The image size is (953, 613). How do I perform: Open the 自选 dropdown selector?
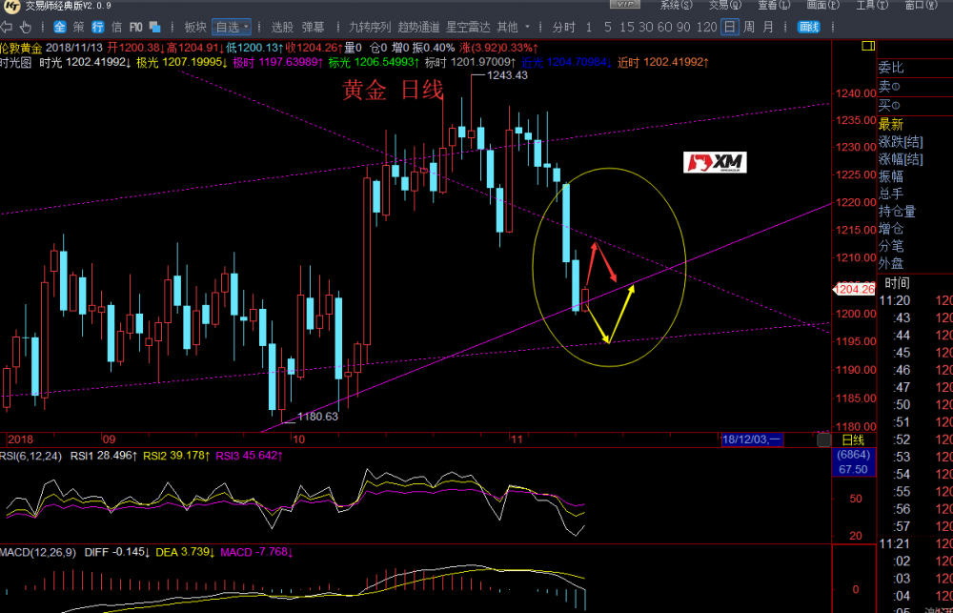(232, 27)
